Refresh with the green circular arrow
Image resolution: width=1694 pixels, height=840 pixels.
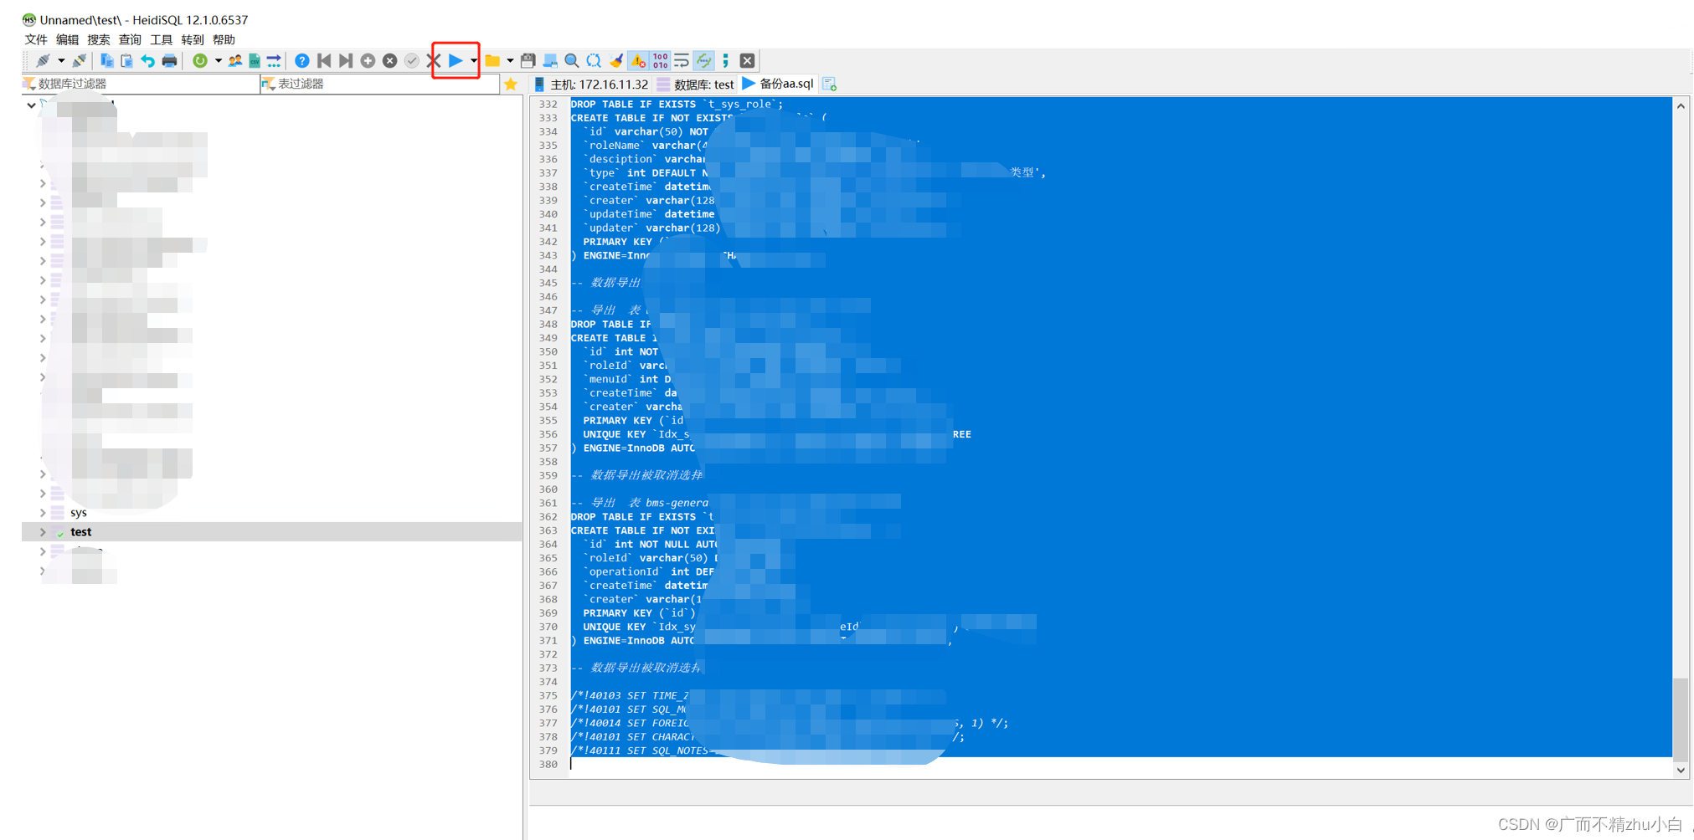pos(199,60)
